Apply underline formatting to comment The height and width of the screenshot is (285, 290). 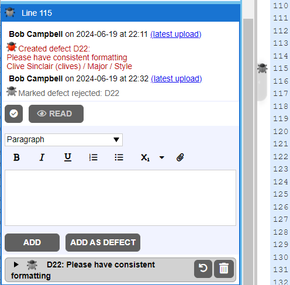click(x=68, y=157)
